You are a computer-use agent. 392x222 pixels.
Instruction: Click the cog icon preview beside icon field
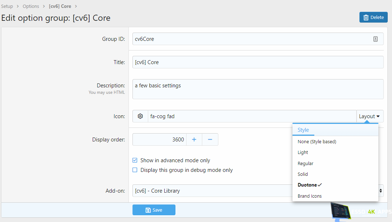click(140, 116)
